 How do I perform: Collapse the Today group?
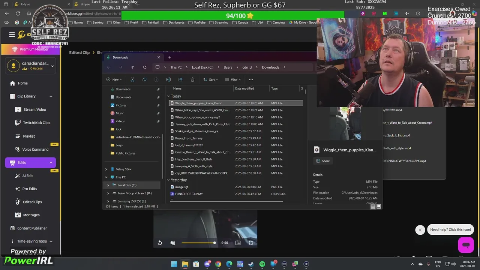(x=169, y=96)
